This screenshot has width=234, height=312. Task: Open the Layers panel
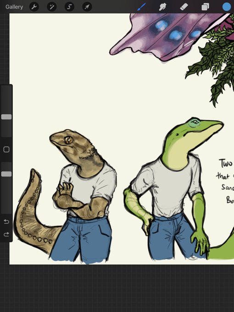coord(206,7)
